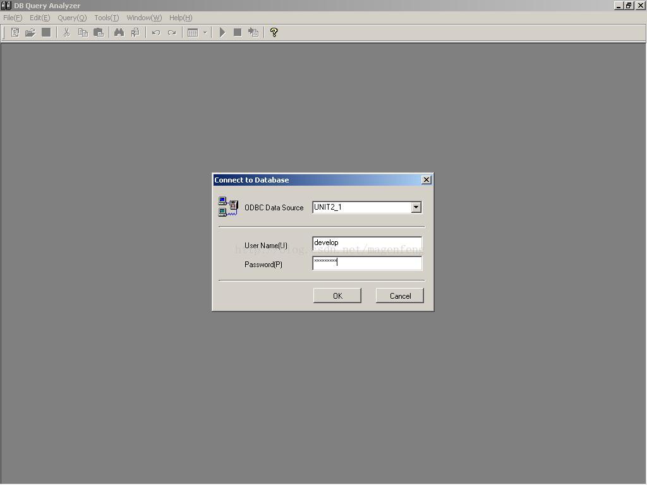Click the User Name field containing develop

(x=367, y=243)
